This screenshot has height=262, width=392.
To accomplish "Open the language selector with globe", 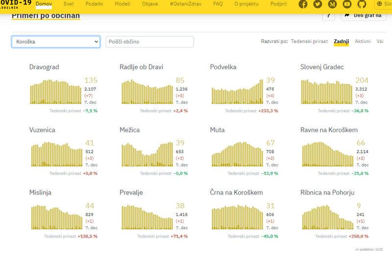I will [x=383, y=4].
